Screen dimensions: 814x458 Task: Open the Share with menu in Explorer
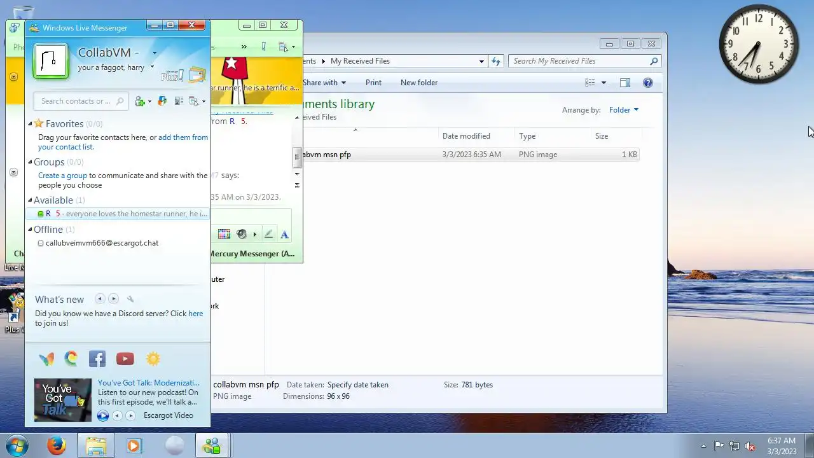pyautogui.click(x=324, y=83)
